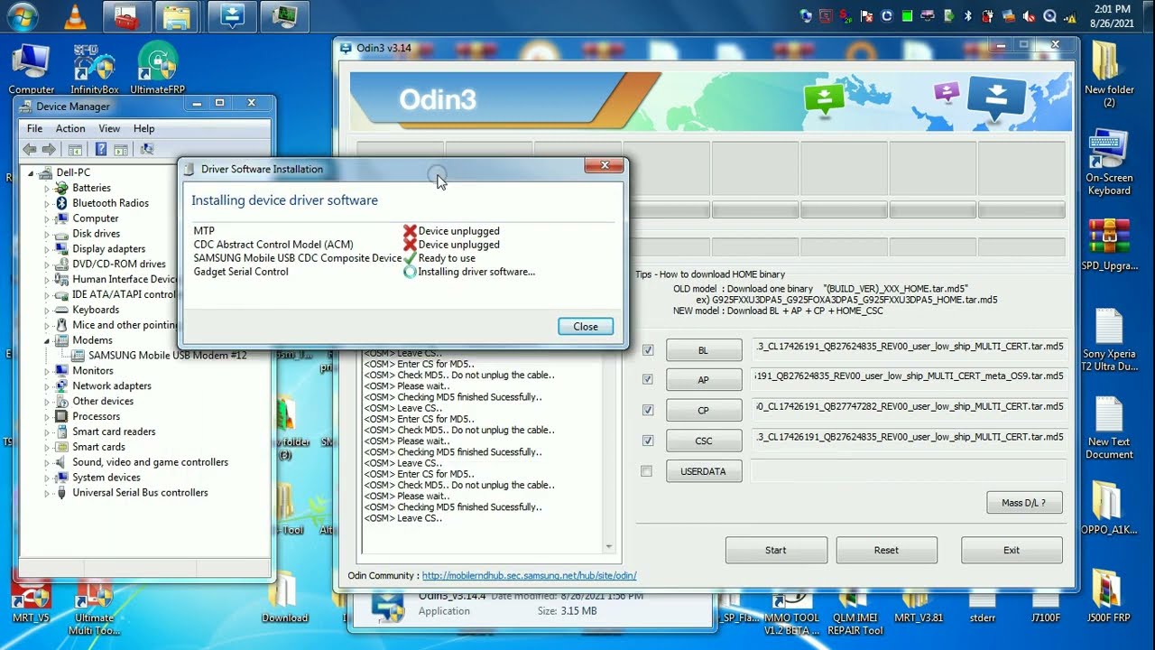The image size is (1155, 650).
Task: Uncheck the BL file checkbox in Odin
Action: click(647, 349)
